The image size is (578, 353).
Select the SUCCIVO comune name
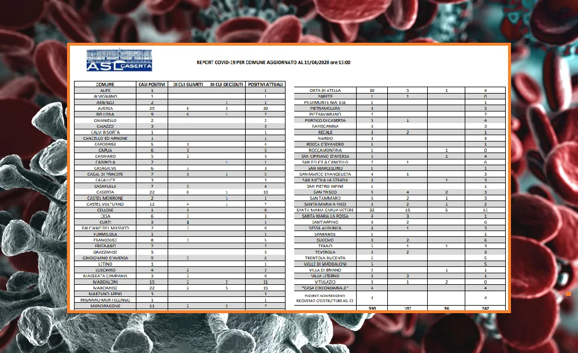coord(325,240)
